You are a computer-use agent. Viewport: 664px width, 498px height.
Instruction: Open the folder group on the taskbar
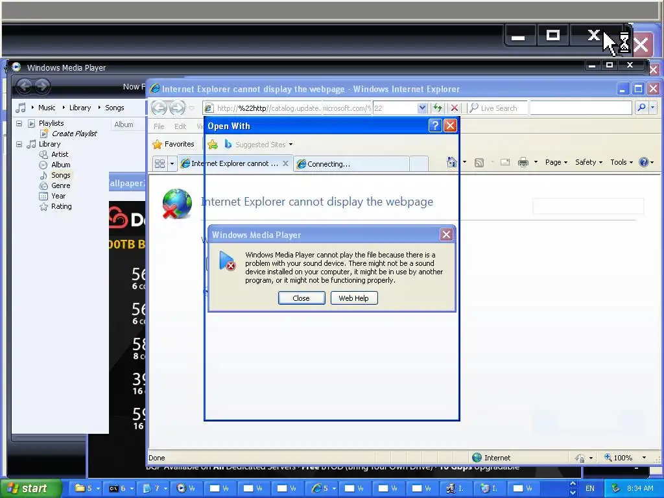pos(86,488)
